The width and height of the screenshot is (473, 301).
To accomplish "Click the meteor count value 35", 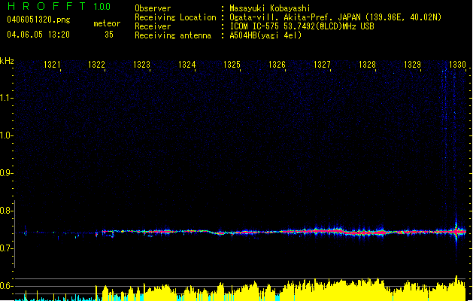I will coord(109,35).
